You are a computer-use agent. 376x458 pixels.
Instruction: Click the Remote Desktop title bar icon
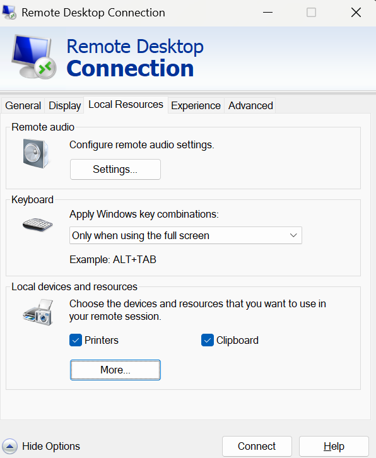click(9, 12)
